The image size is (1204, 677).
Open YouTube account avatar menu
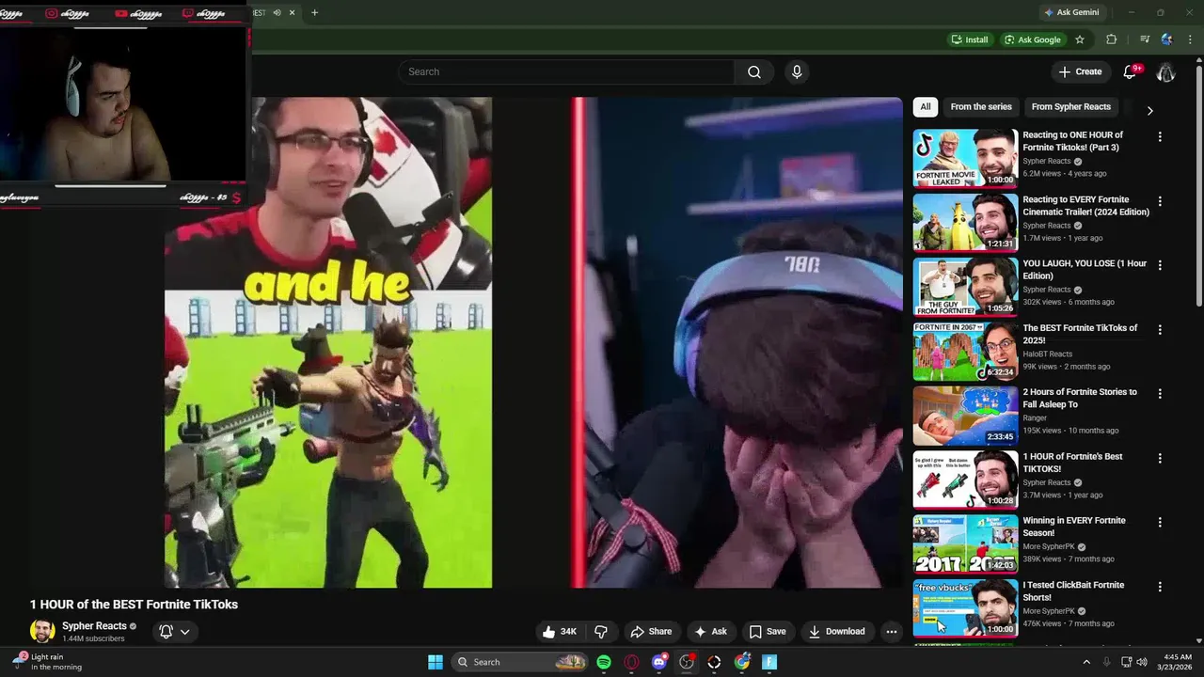pos(1165,72)
